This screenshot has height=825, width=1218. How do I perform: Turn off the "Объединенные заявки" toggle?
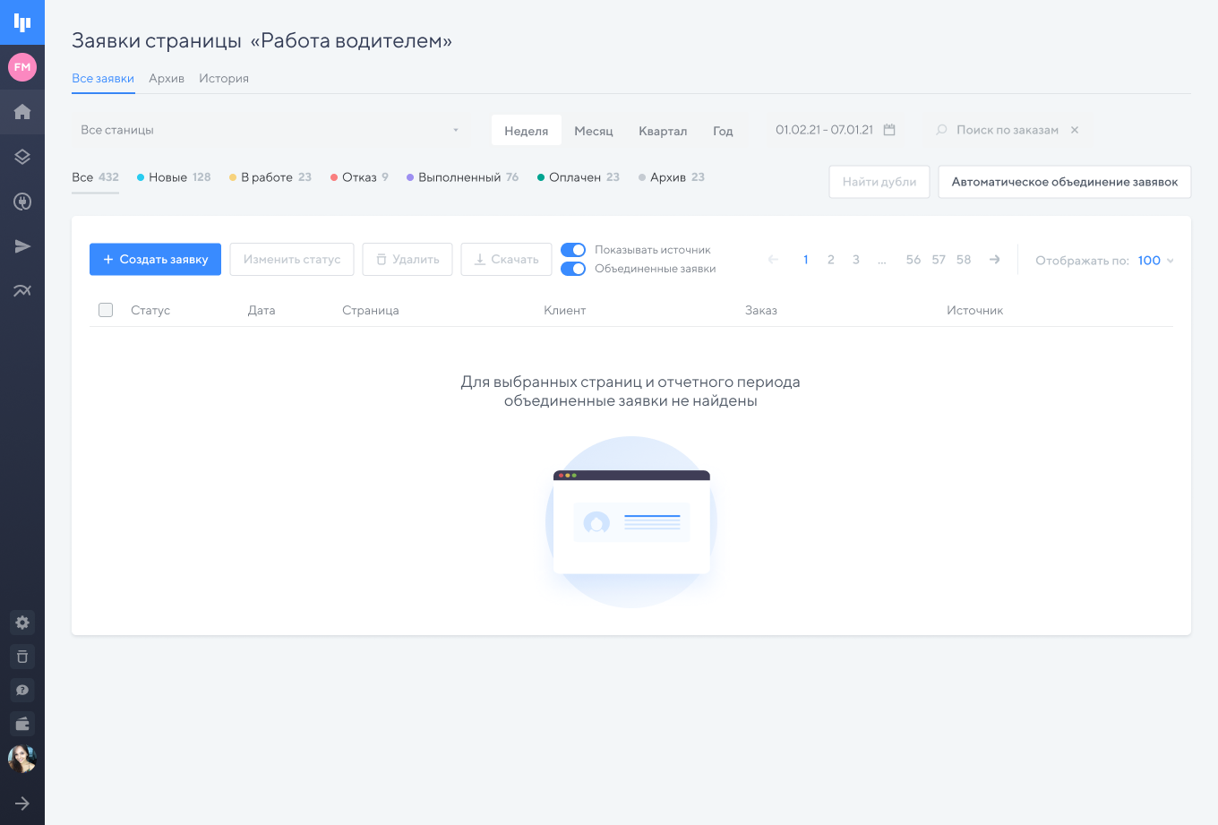573,269
